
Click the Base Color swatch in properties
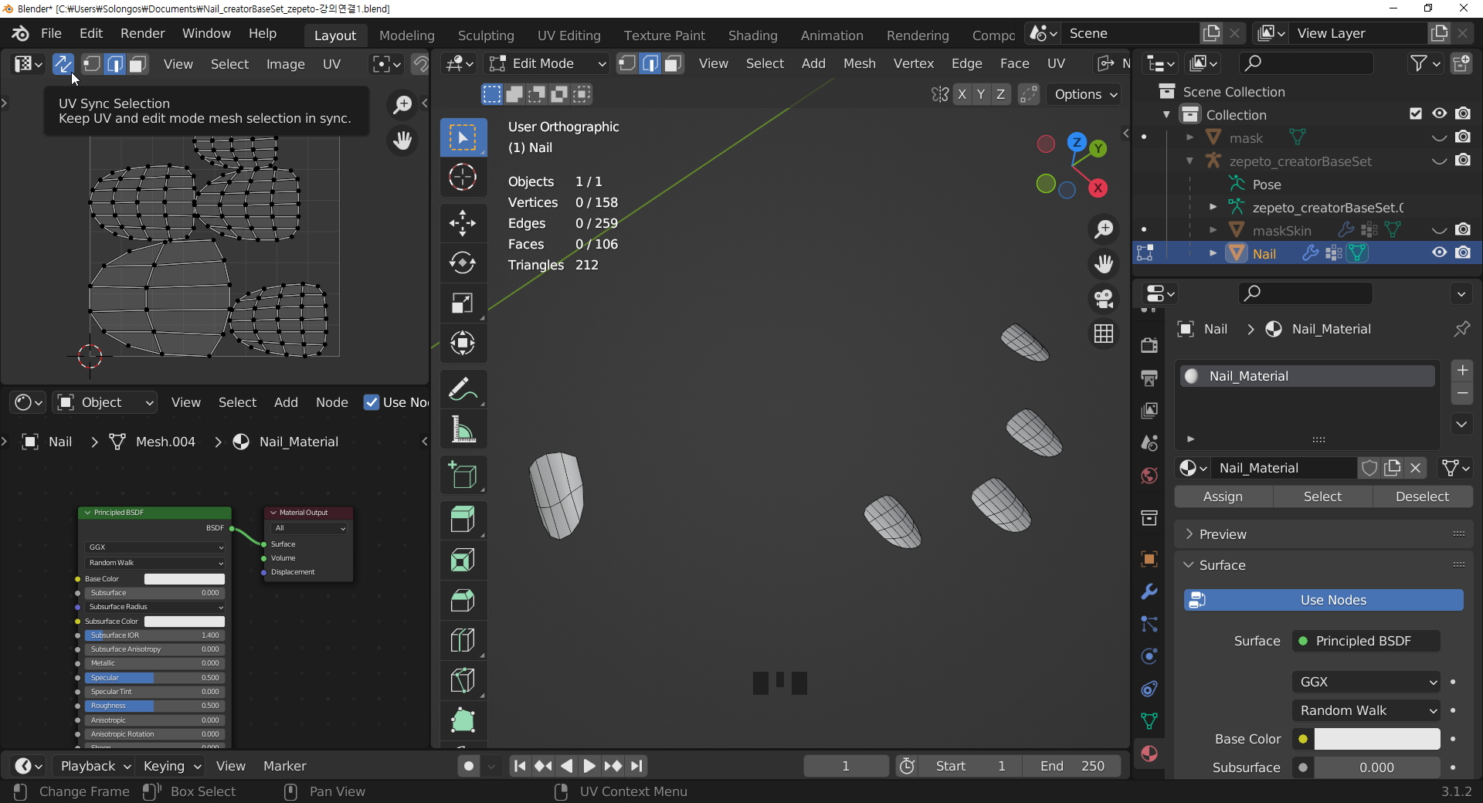pyautogui.click(x=1377, y=739)
